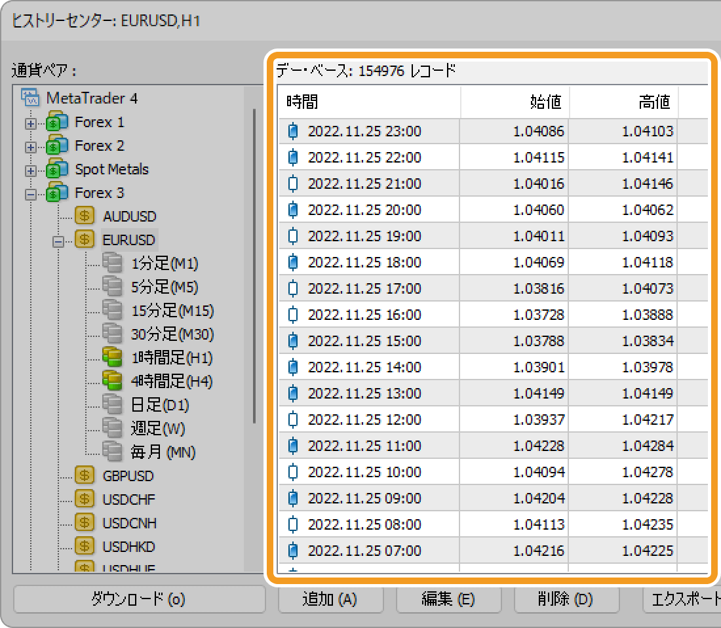This screenshot has height=628, width=721.
Task: Select the USDCHF symbol label
Action: tap(129, 500)
